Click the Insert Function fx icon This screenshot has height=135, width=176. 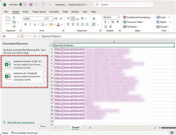coord(35,36)
